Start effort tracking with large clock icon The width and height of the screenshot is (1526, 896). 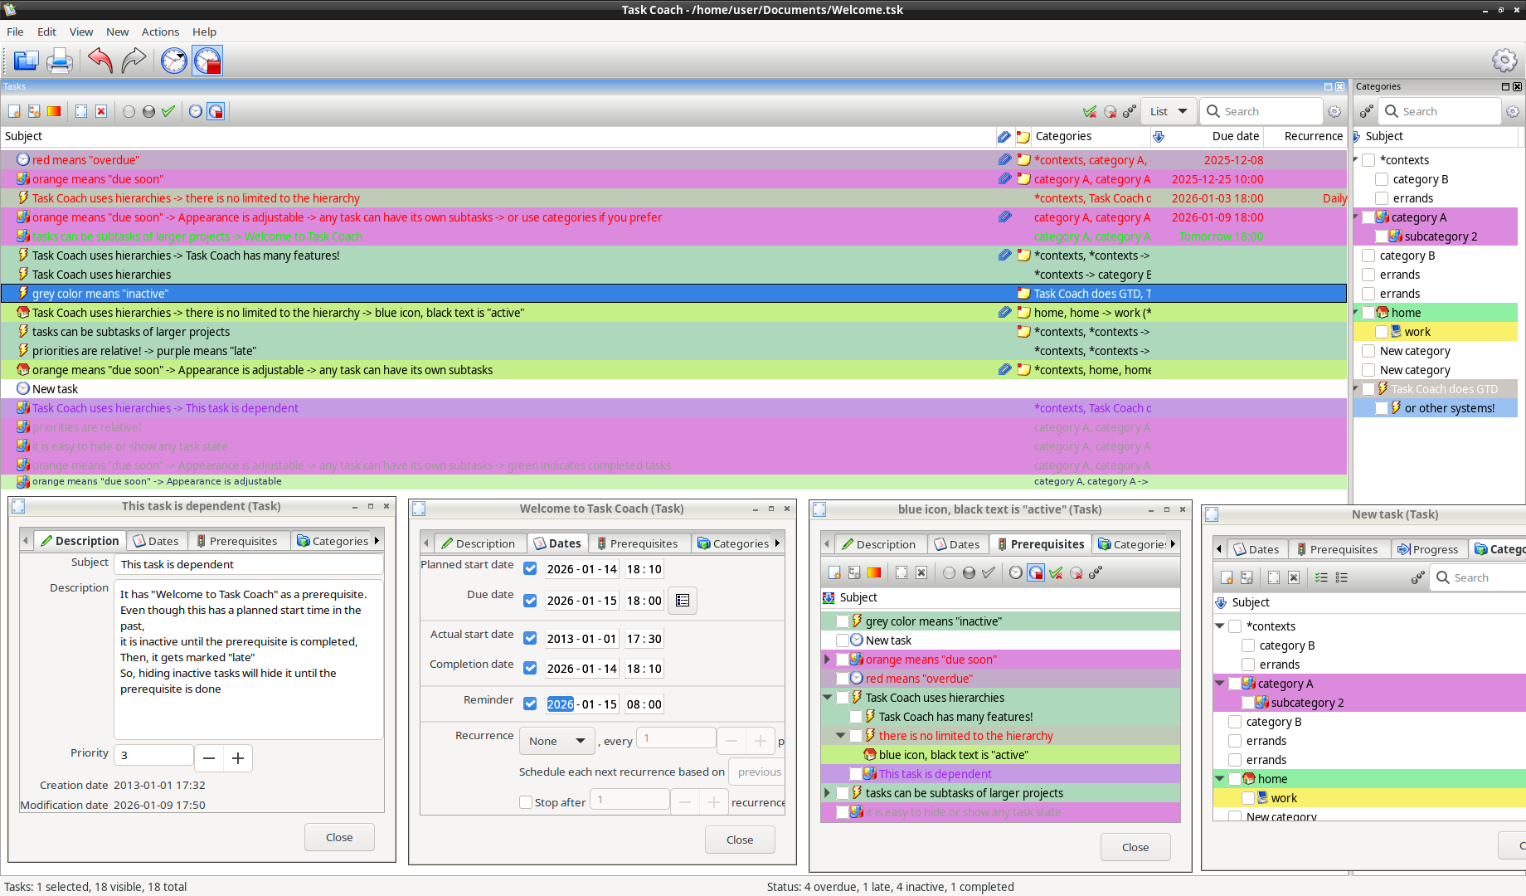click(174, 61)
